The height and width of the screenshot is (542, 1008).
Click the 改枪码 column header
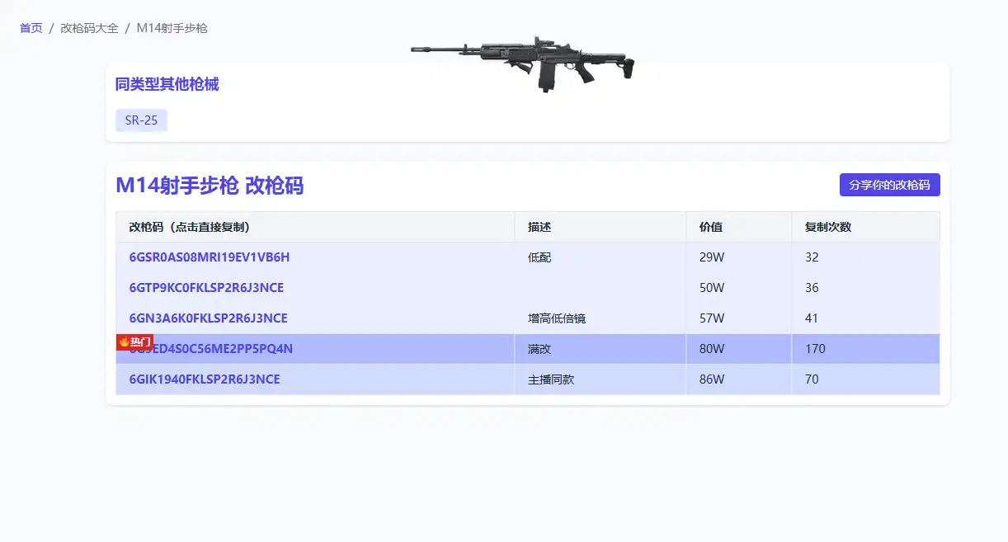click(x=190, y=227)
